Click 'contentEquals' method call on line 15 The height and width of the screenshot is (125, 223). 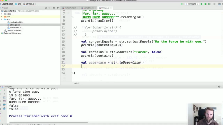tap(139, 42)
